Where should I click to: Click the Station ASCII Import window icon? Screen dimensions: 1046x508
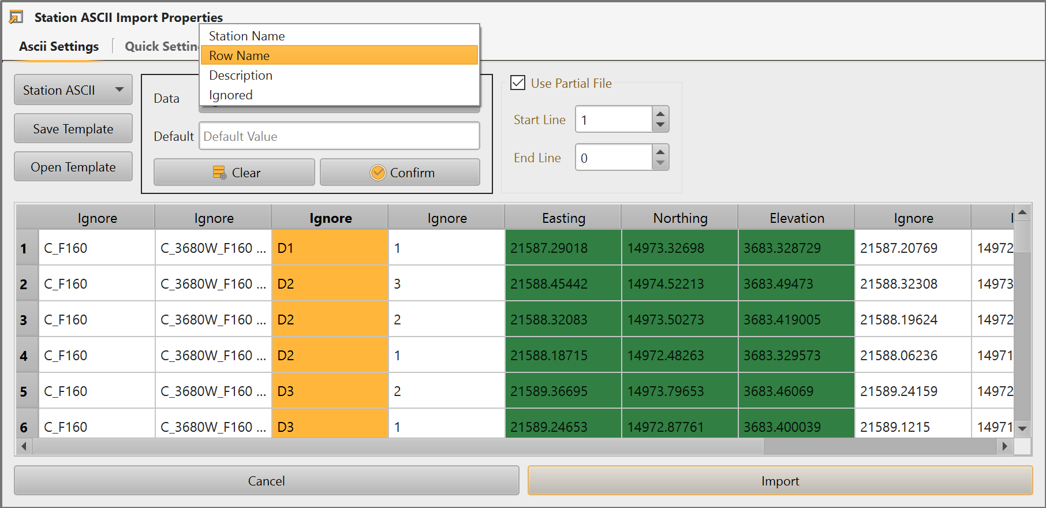tap(16, 17)
